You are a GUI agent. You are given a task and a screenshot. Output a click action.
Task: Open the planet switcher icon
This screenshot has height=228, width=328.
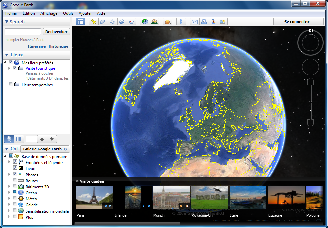(168, 22)
